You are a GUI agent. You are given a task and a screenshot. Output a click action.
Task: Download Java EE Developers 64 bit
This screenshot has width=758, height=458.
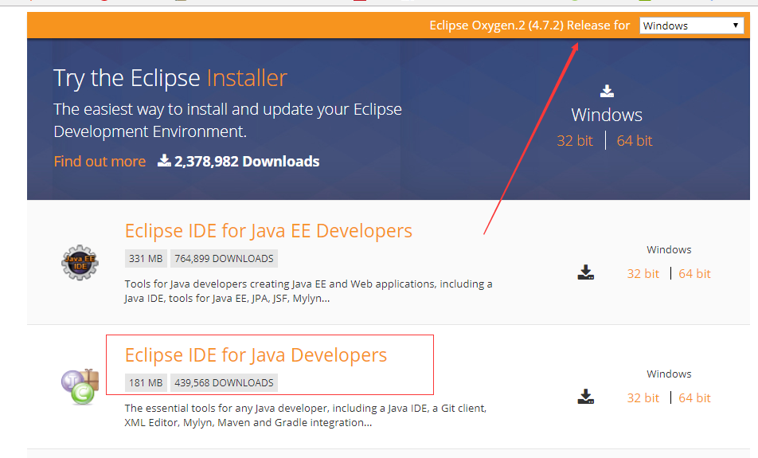point(694,274)
